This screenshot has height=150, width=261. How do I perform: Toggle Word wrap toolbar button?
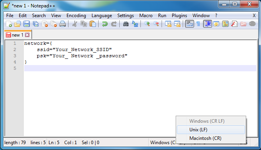189,24
